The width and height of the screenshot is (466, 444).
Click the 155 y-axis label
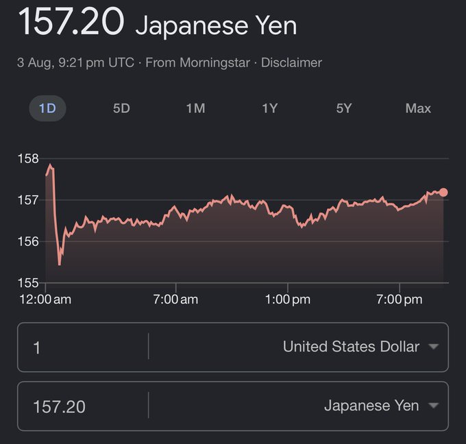point(28,282)
